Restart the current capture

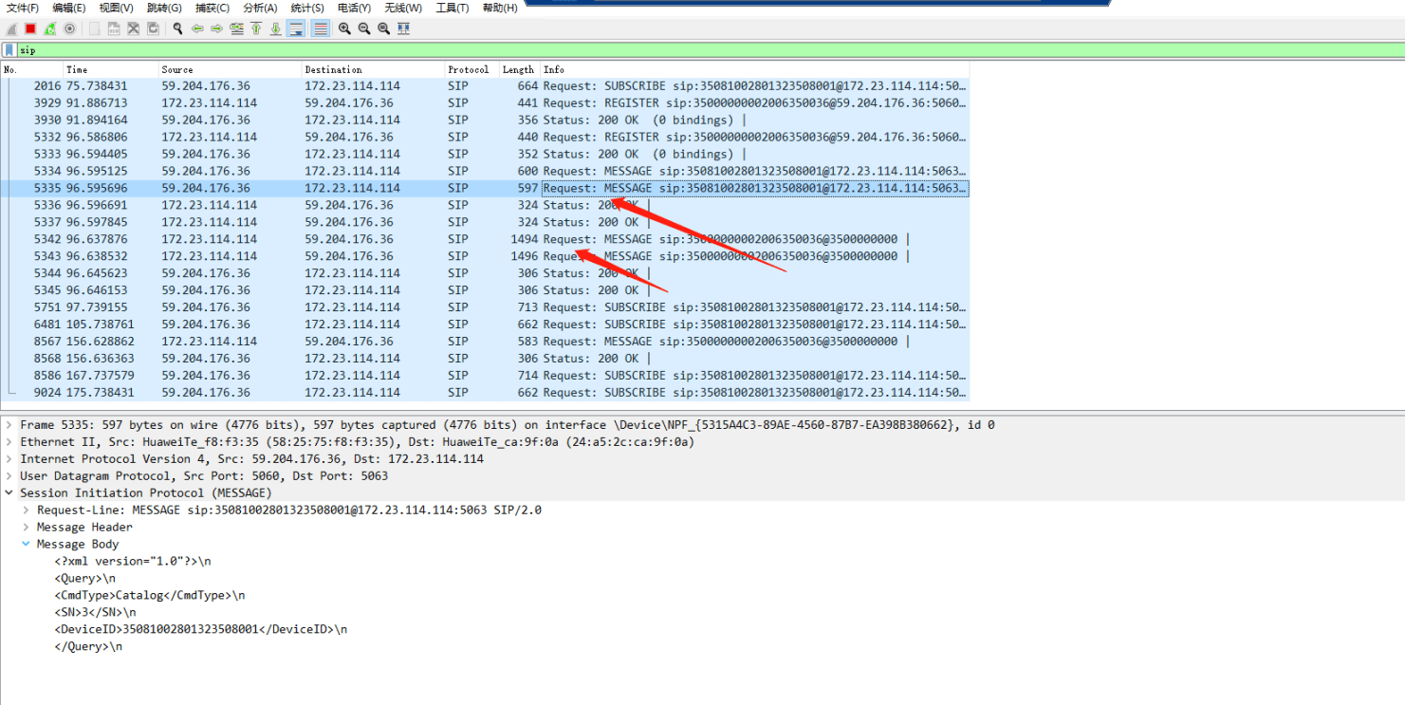point(49,28)
